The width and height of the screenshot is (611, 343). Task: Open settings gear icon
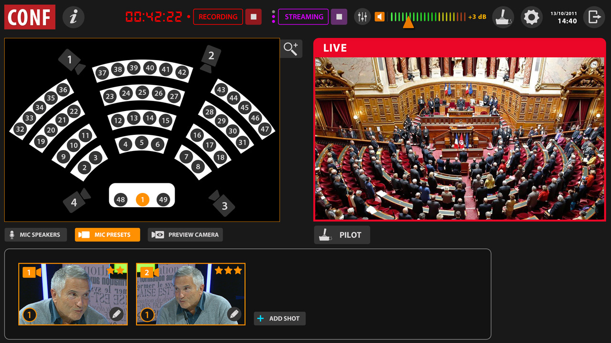point(531,18)
